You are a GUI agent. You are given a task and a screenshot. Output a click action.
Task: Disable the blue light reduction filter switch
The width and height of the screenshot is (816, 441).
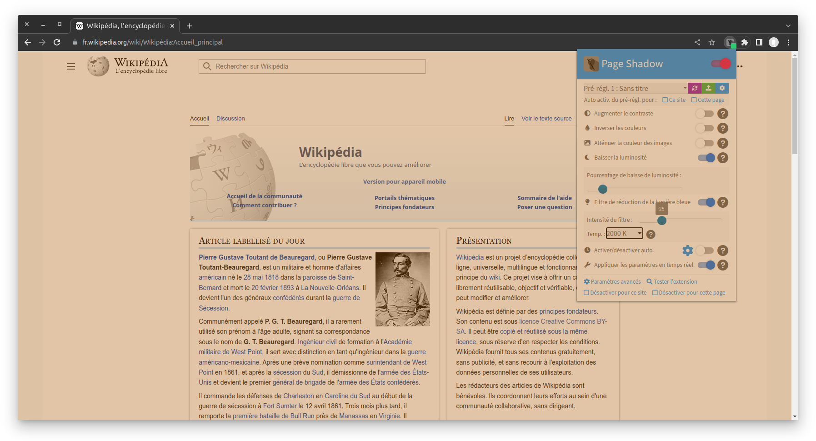click(x=706, y=202)
